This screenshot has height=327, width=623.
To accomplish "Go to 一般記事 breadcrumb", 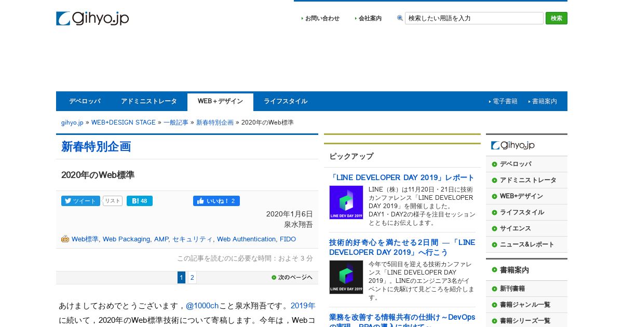I will tap(176, 122).
